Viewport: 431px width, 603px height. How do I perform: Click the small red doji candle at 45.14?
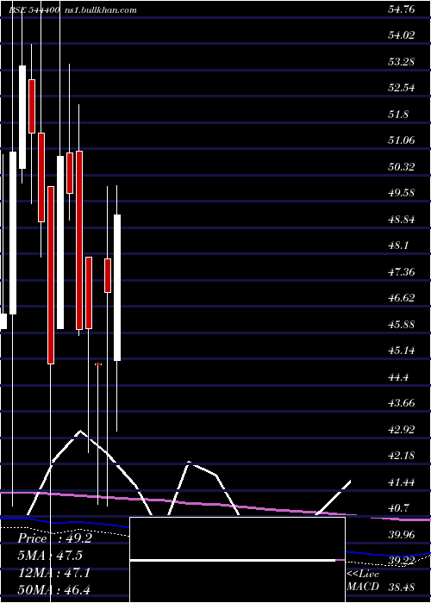tap(98, 364)
